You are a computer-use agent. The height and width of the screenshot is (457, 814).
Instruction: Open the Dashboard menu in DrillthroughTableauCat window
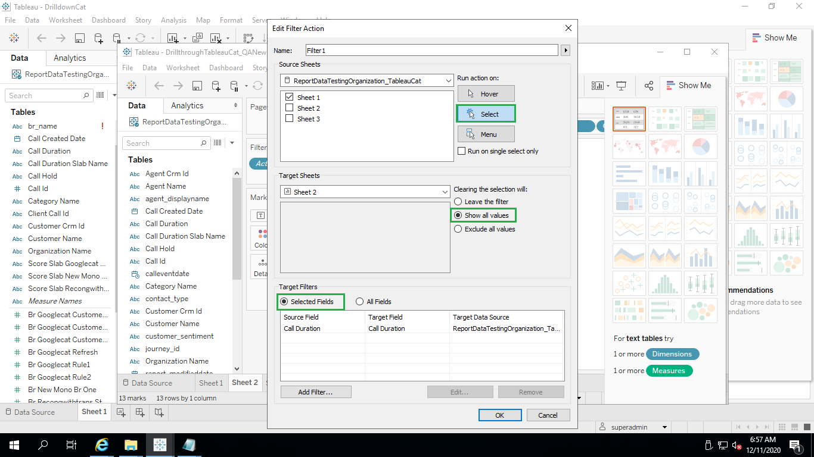pyautogui.click(x=226, y=68)
